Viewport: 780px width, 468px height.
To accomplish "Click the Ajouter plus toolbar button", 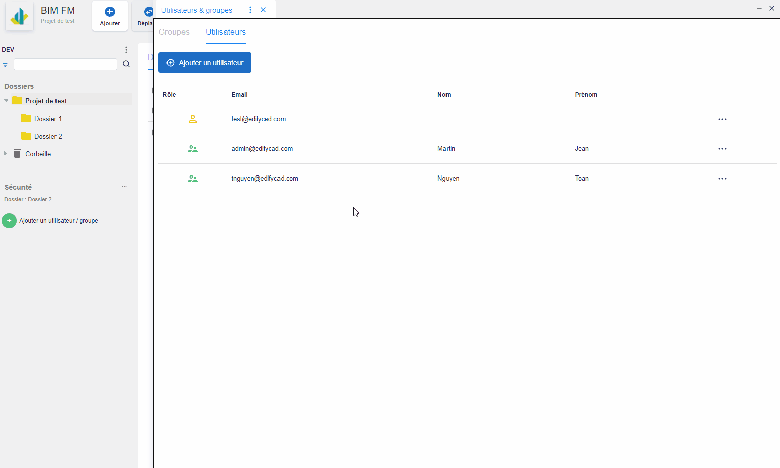I will click(x=110, y=16).
